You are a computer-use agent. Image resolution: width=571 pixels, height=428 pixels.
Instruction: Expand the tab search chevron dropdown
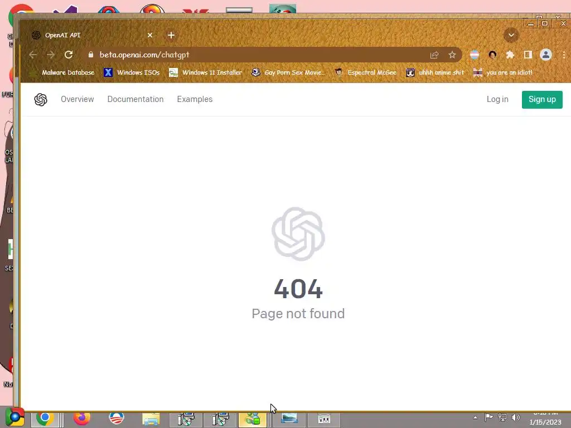(x=511, y=35)
